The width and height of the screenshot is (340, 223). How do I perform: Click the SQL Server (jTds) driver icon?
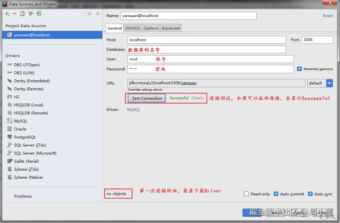pyautogui.click(x=10, y=145)
